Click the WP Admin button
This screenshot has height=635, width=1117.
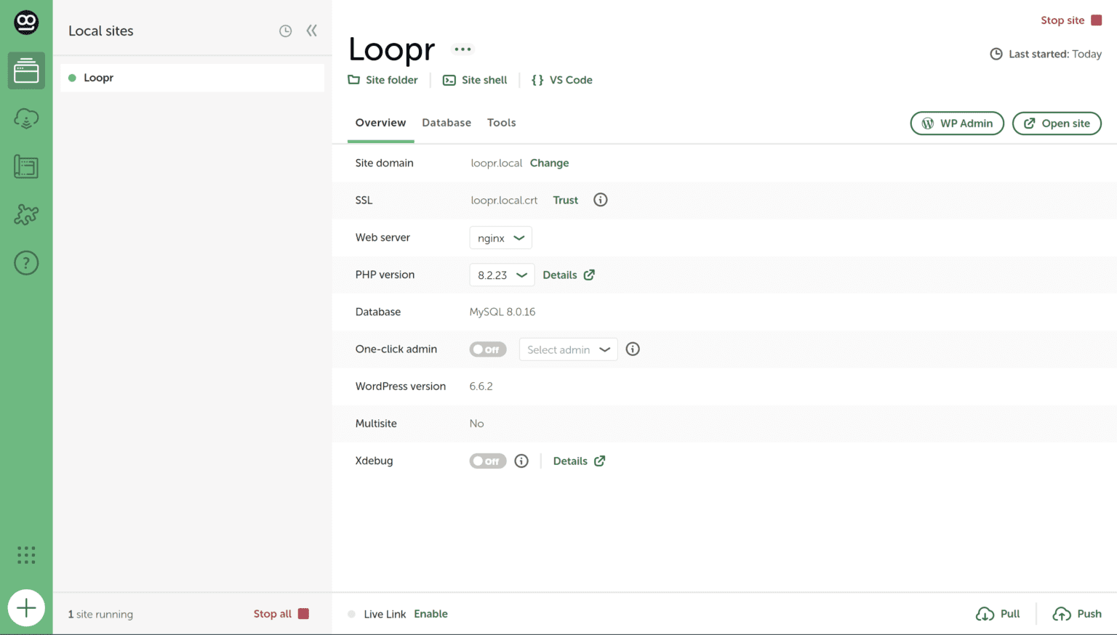[x=957, y=123]
